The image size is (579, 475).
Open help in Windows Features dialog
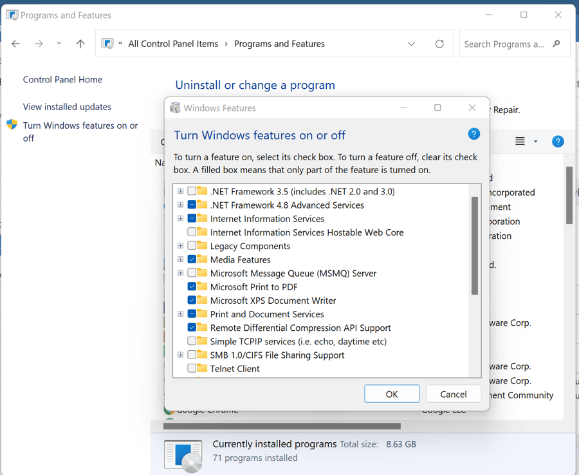[473, 134]
